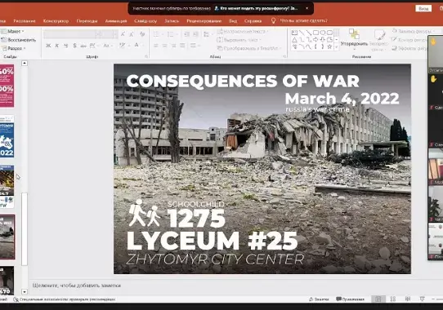Image resolution: width=443 pixels, height=310 pixels.
Task: Open the Слайд-шоу ribbon tab
Action: [145, 21]
